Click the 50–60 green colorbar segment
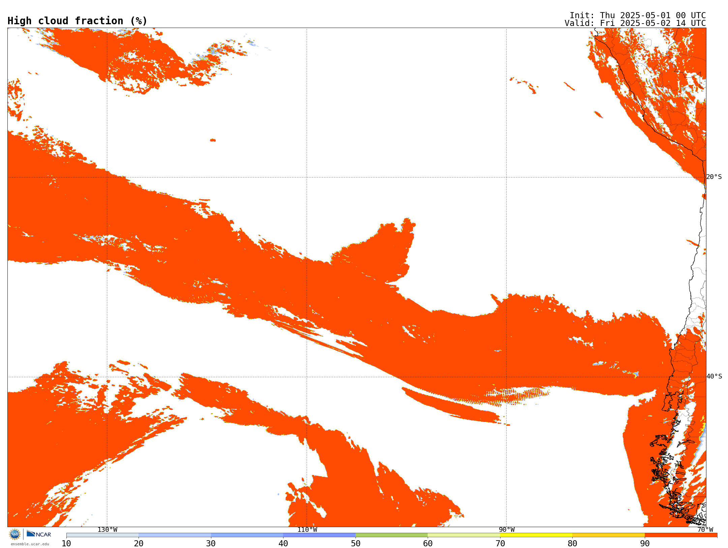 click(x=392, y=535)
